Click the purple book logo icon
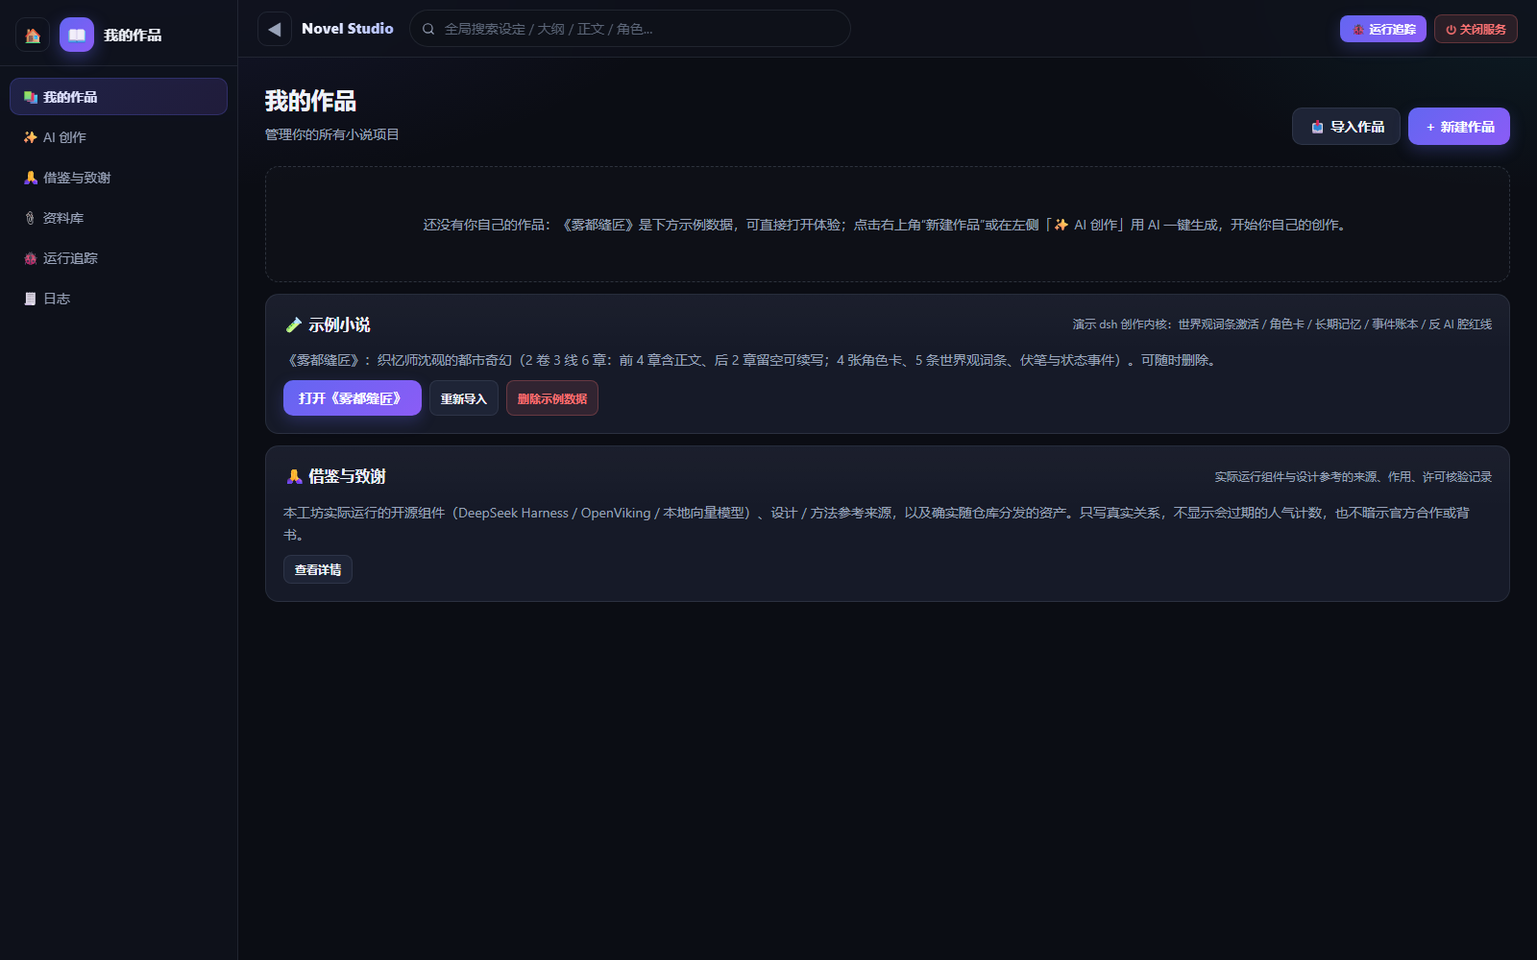1537x960 pixels. click(77, 35)
